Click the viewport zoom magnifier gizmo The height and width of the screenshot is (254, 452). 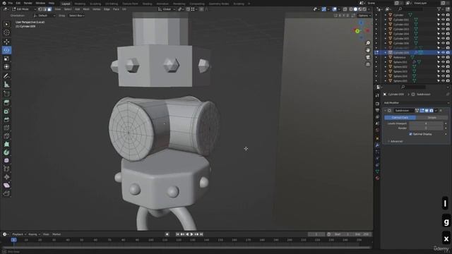point(368,43)
